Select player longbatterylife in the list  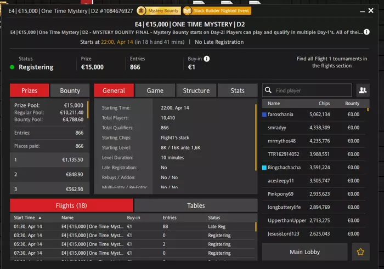pos(314,208)
